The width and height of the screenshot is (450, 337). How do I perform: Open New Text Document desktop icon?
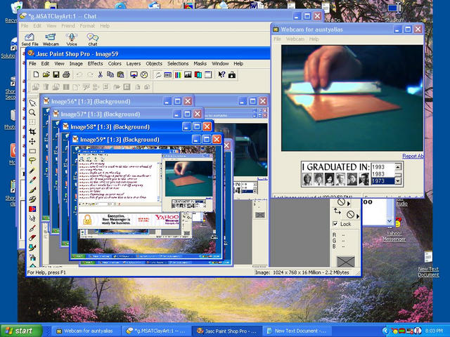coord(428,264)
